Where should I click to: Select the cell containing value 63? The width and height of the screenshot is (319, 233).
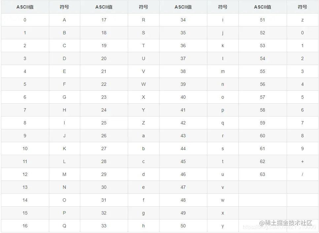pos(263,174)
